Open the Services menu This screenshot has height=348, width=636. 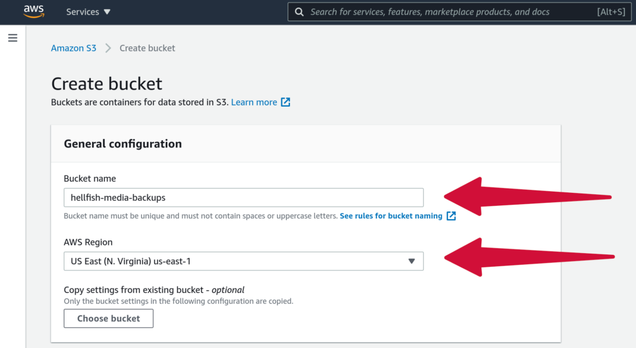coord(88,12)
